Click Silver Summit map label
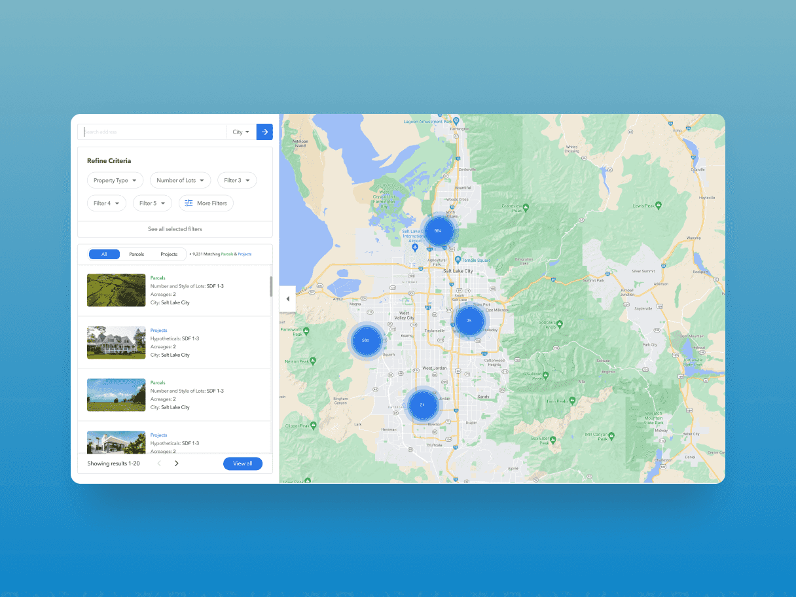The width and height of the screenshot is (796, 597). (643, 271)
